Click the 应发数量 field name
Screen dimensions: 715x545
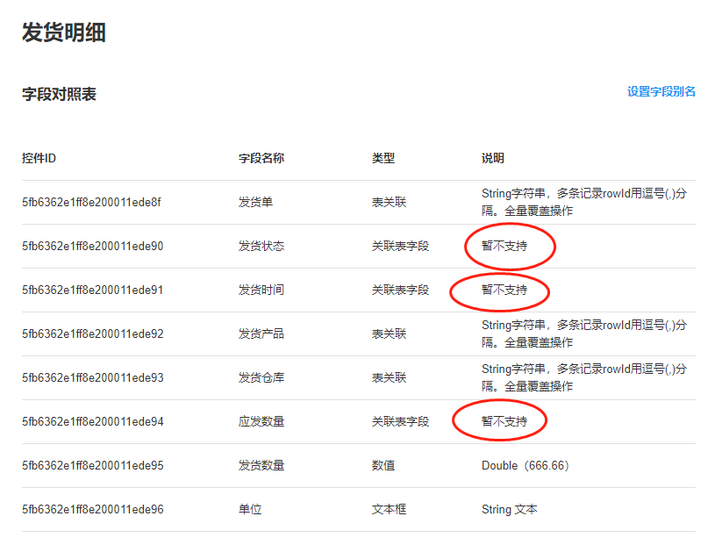click(x=261, y=421)
